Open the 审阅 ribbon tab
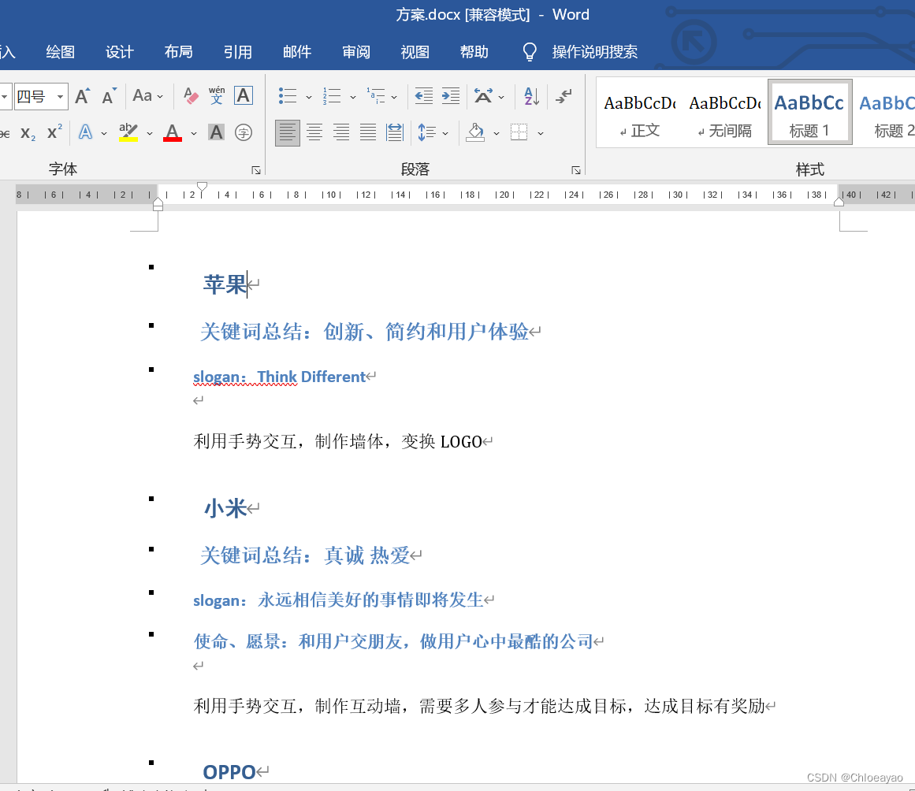The height and width of the screenshot is (791, 915). 356,52
